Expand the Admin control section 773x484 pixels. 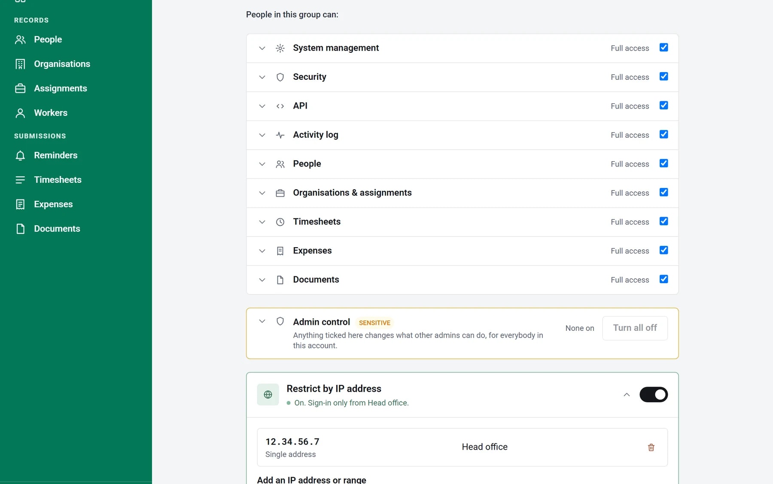tap(262, 321)
